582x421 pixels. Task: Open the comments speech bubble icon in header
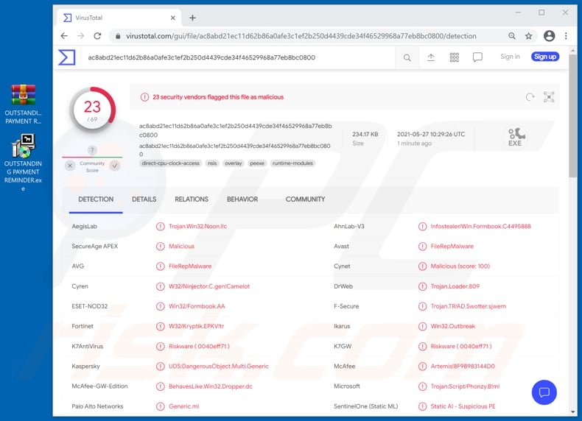477,57
